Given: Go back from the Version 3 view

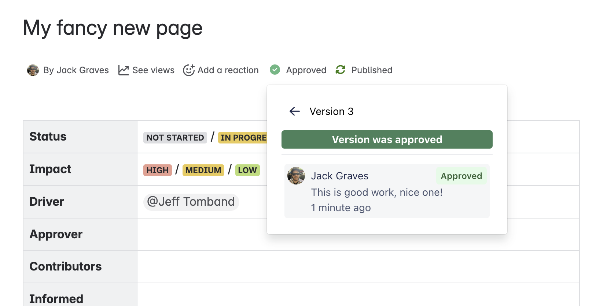Looking at the screenshot, I should (x=295, y=111).
